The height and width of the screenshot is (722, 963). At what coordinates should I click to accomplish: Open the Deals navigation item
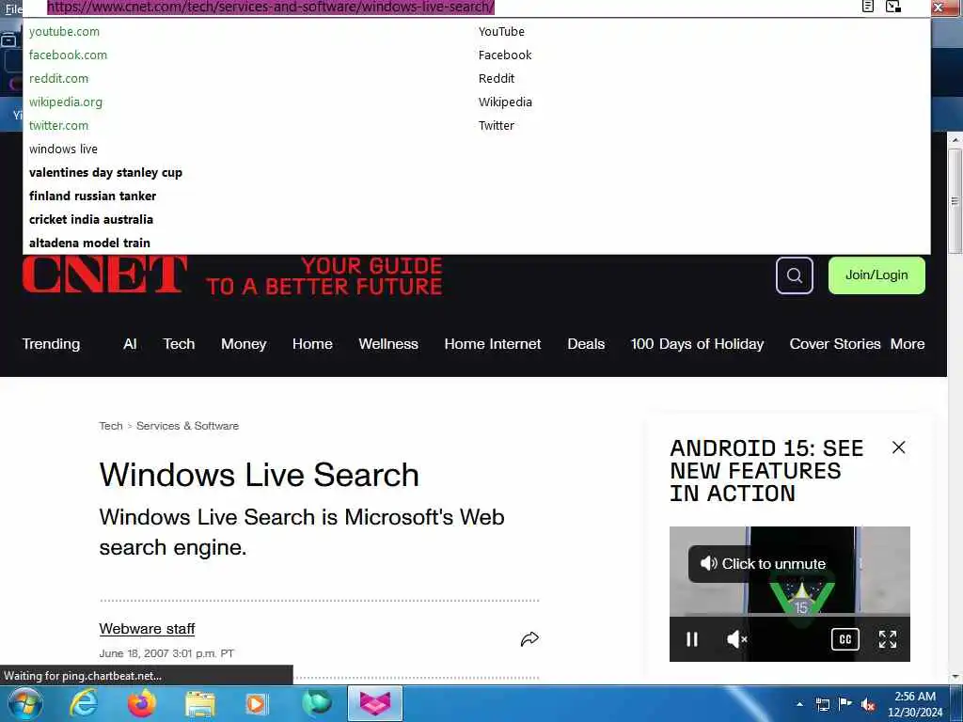[586, 344]
